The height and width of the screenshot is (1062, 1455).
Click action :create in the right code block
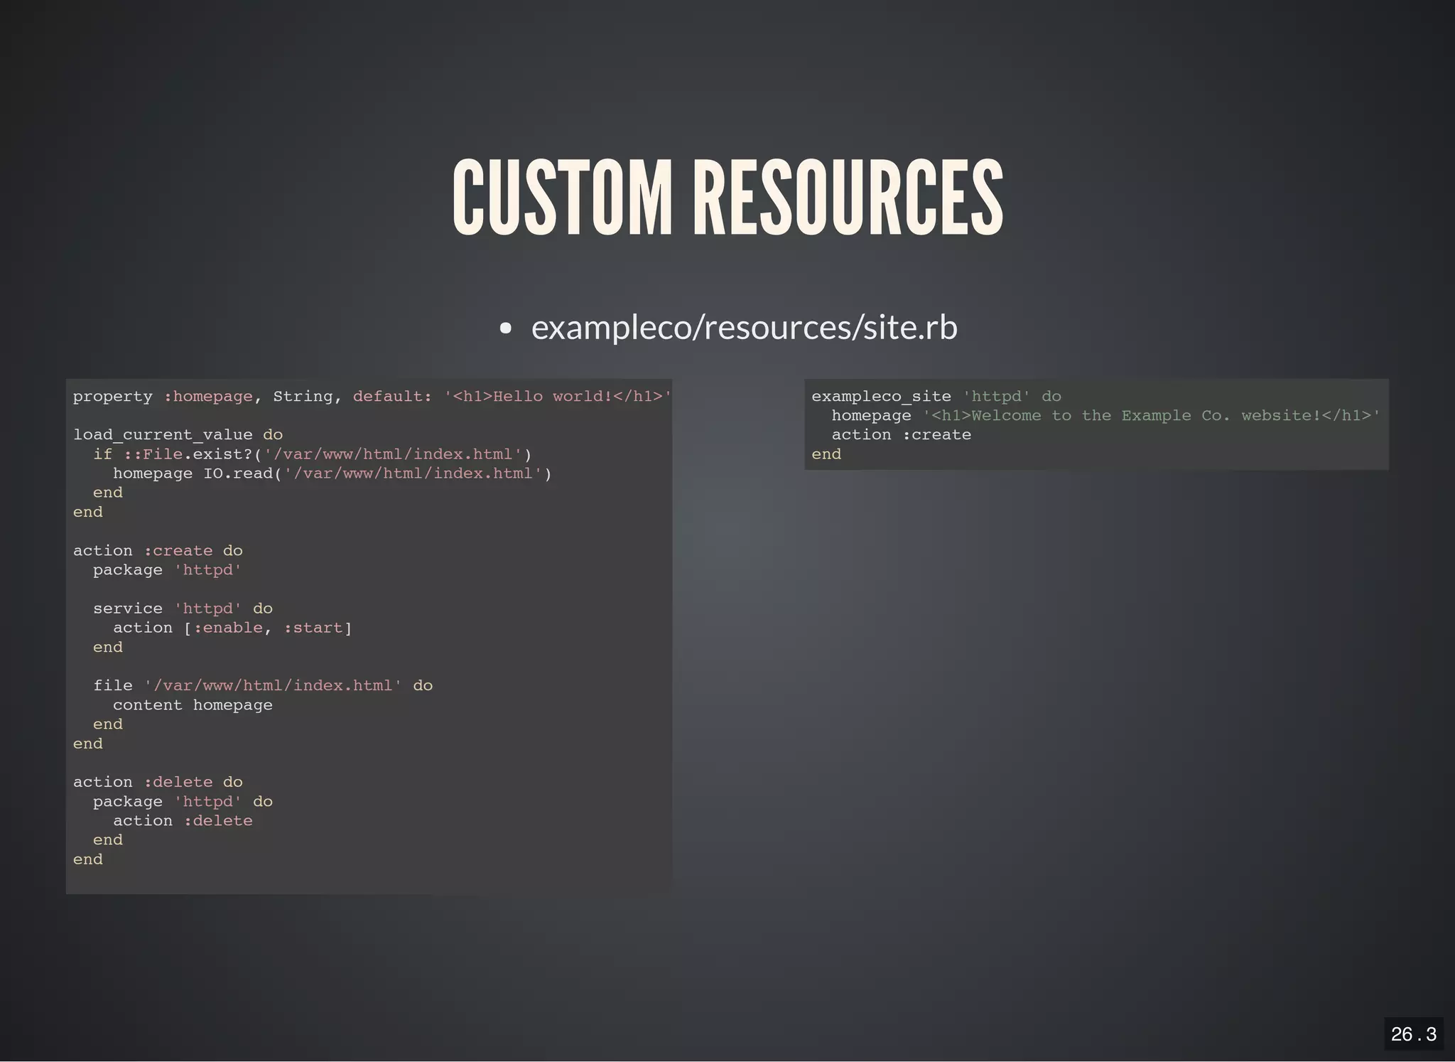[901, 434]
